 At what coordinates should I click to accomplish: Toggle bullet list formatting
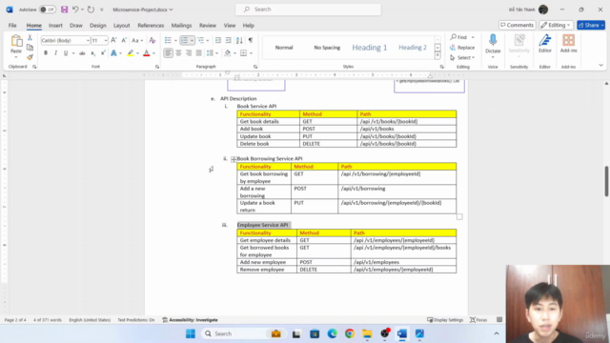point(168,40)
